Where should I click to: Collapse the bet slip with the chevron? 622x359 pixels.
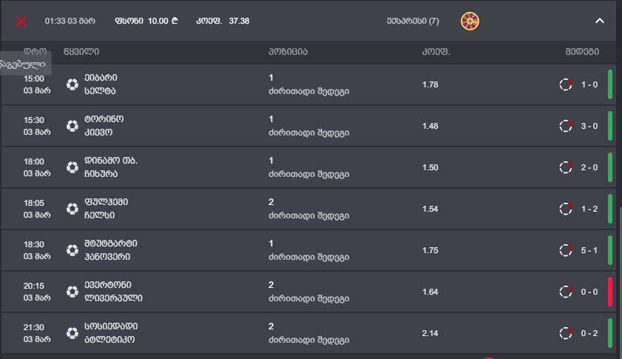pyautogui.click(x=600, y=21)
